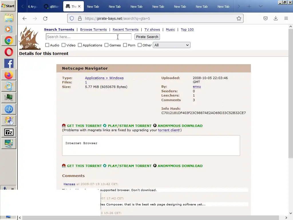Click the padlock site info icon

click(x=80, y=18)
